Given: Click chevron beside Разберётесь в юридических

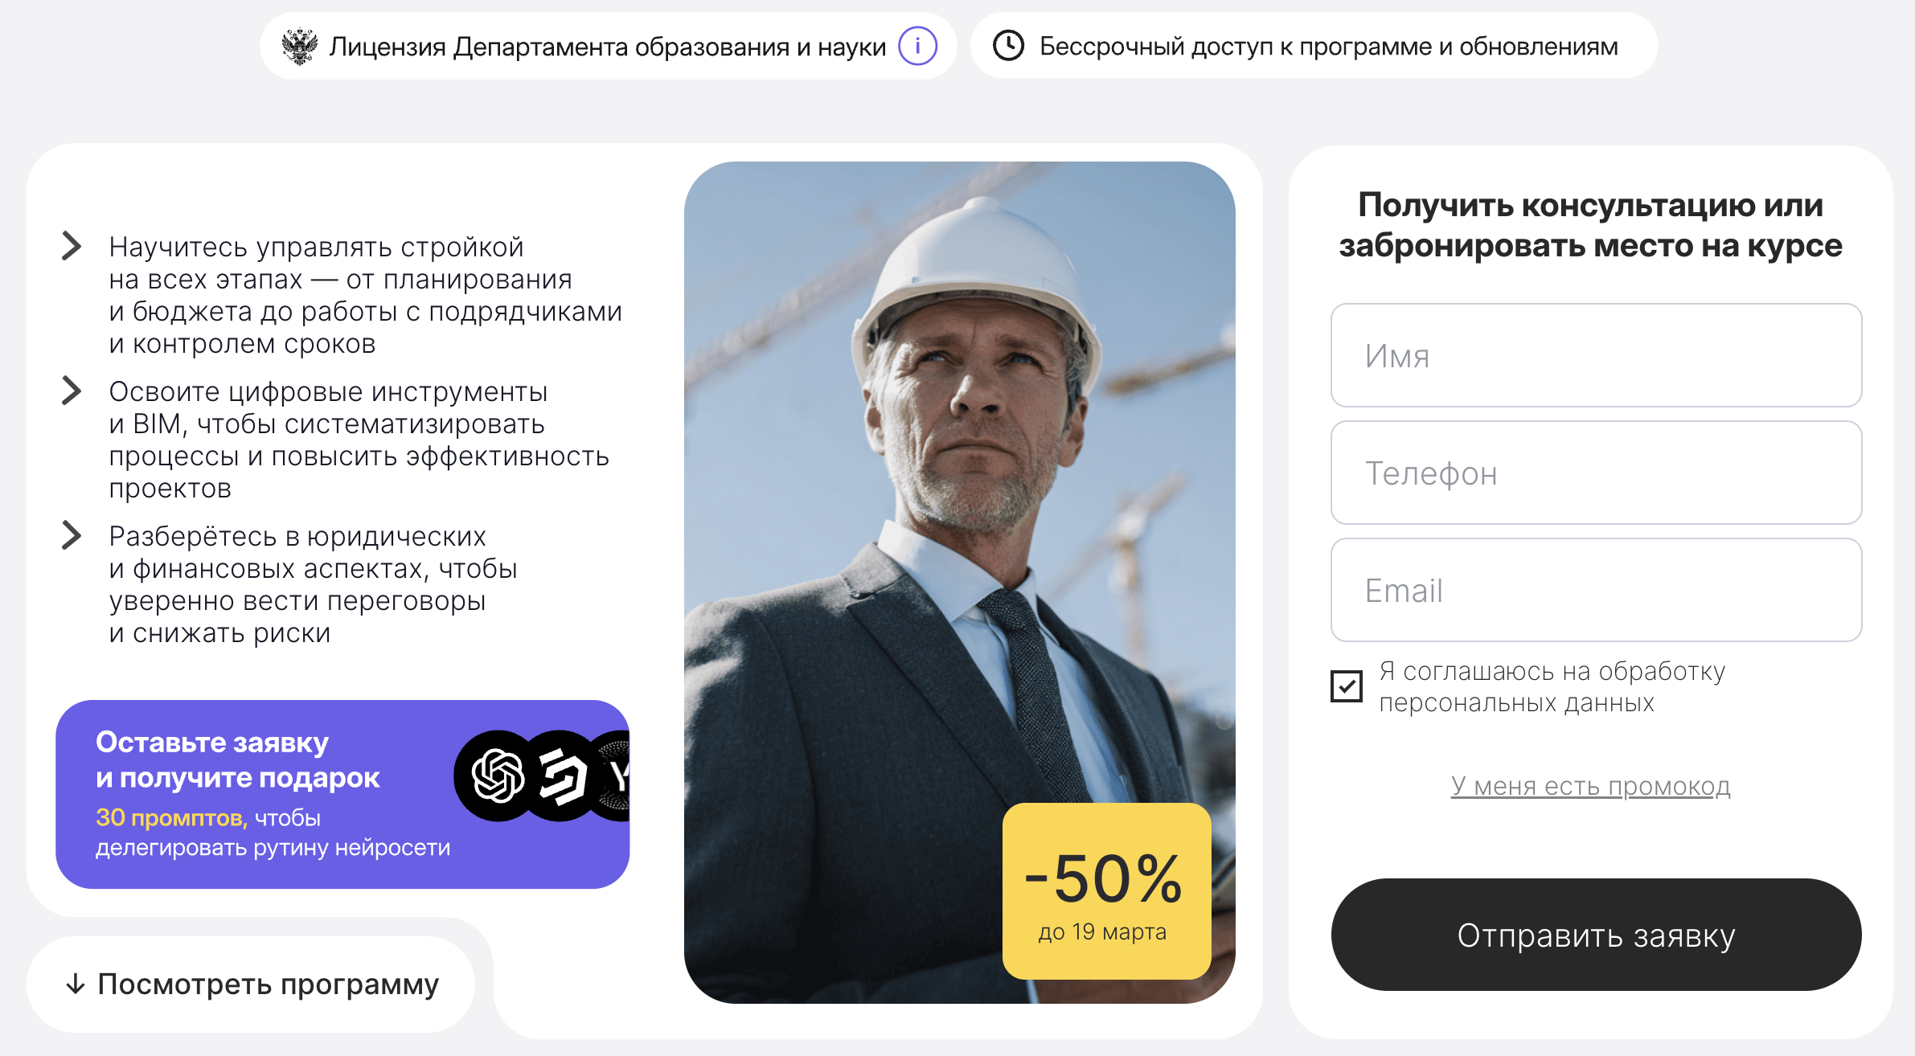Looking at the screenshot, I should click(x=72, y=535).
